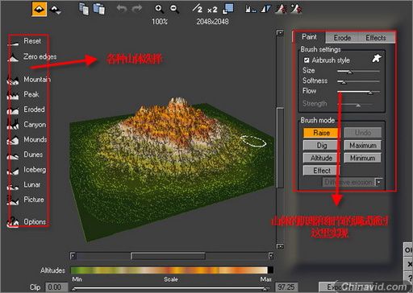This screenshot has height=293, width=413.
Task: Adjust the brush Flow slider
Action: click(358, 92)
